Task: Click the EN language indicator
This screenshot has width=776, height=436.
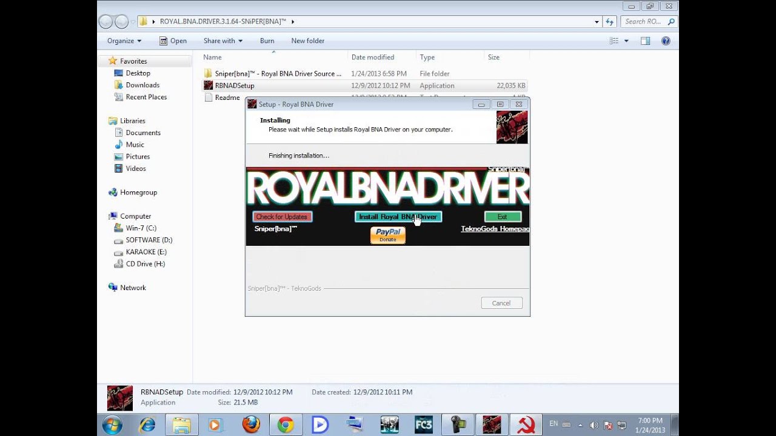Action: click(554, 423)
